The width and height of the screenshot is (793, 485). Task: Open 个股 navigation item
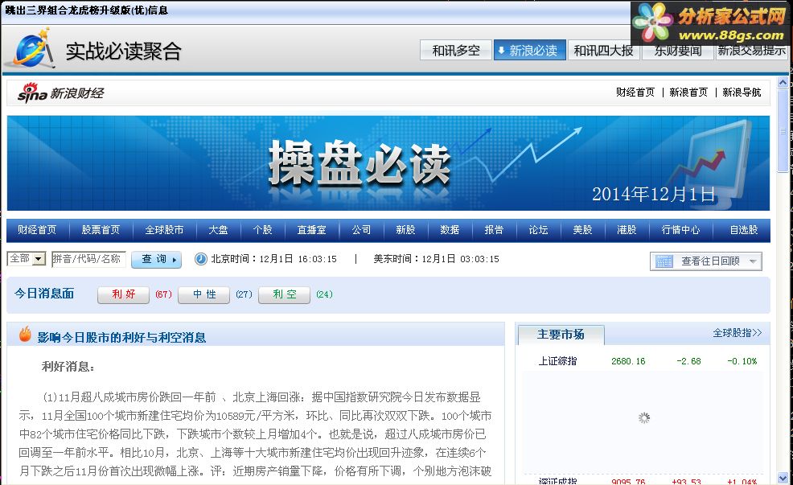pyautogui.click(x=262, y=230)
